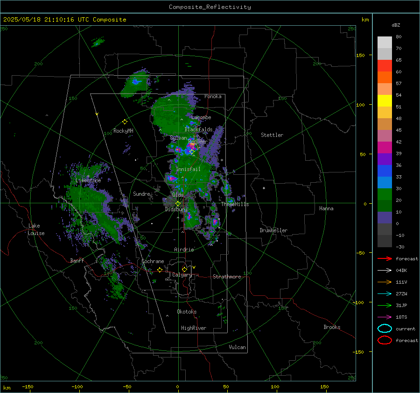
Task: Click the yellow diamond marker near Cochrane
Action: pos(160,270)
